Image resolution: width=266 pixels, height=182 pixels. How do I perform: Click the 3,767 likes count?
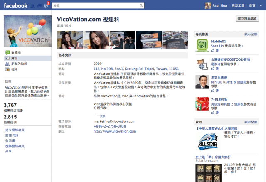10,105
